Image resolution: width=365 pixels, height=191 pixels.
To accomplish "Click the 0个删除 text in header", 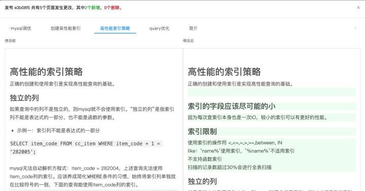I will click(112, 8).
